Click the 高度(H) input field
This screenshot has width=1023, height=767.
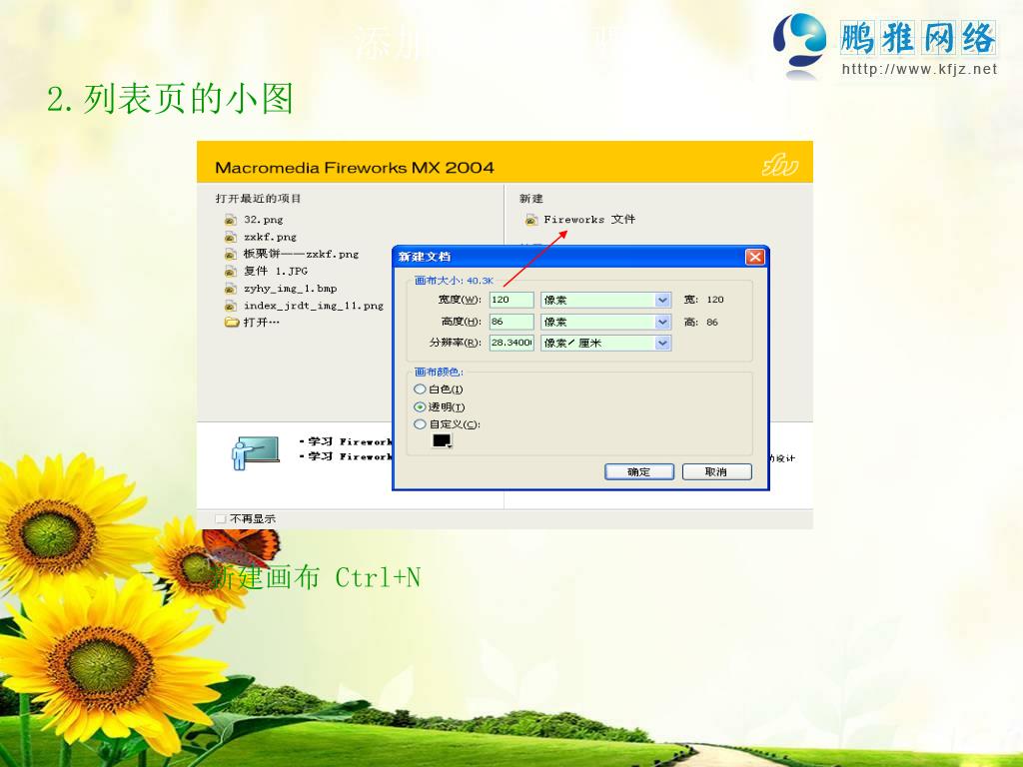click(x=511, y=322)
